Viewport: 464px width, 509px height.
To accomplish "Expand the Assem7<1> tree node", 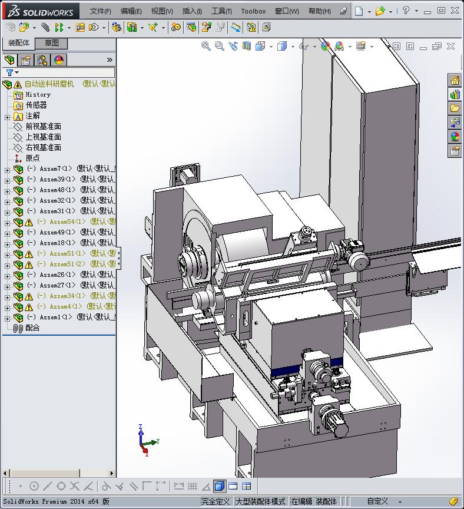I will [x=8, y=170].
